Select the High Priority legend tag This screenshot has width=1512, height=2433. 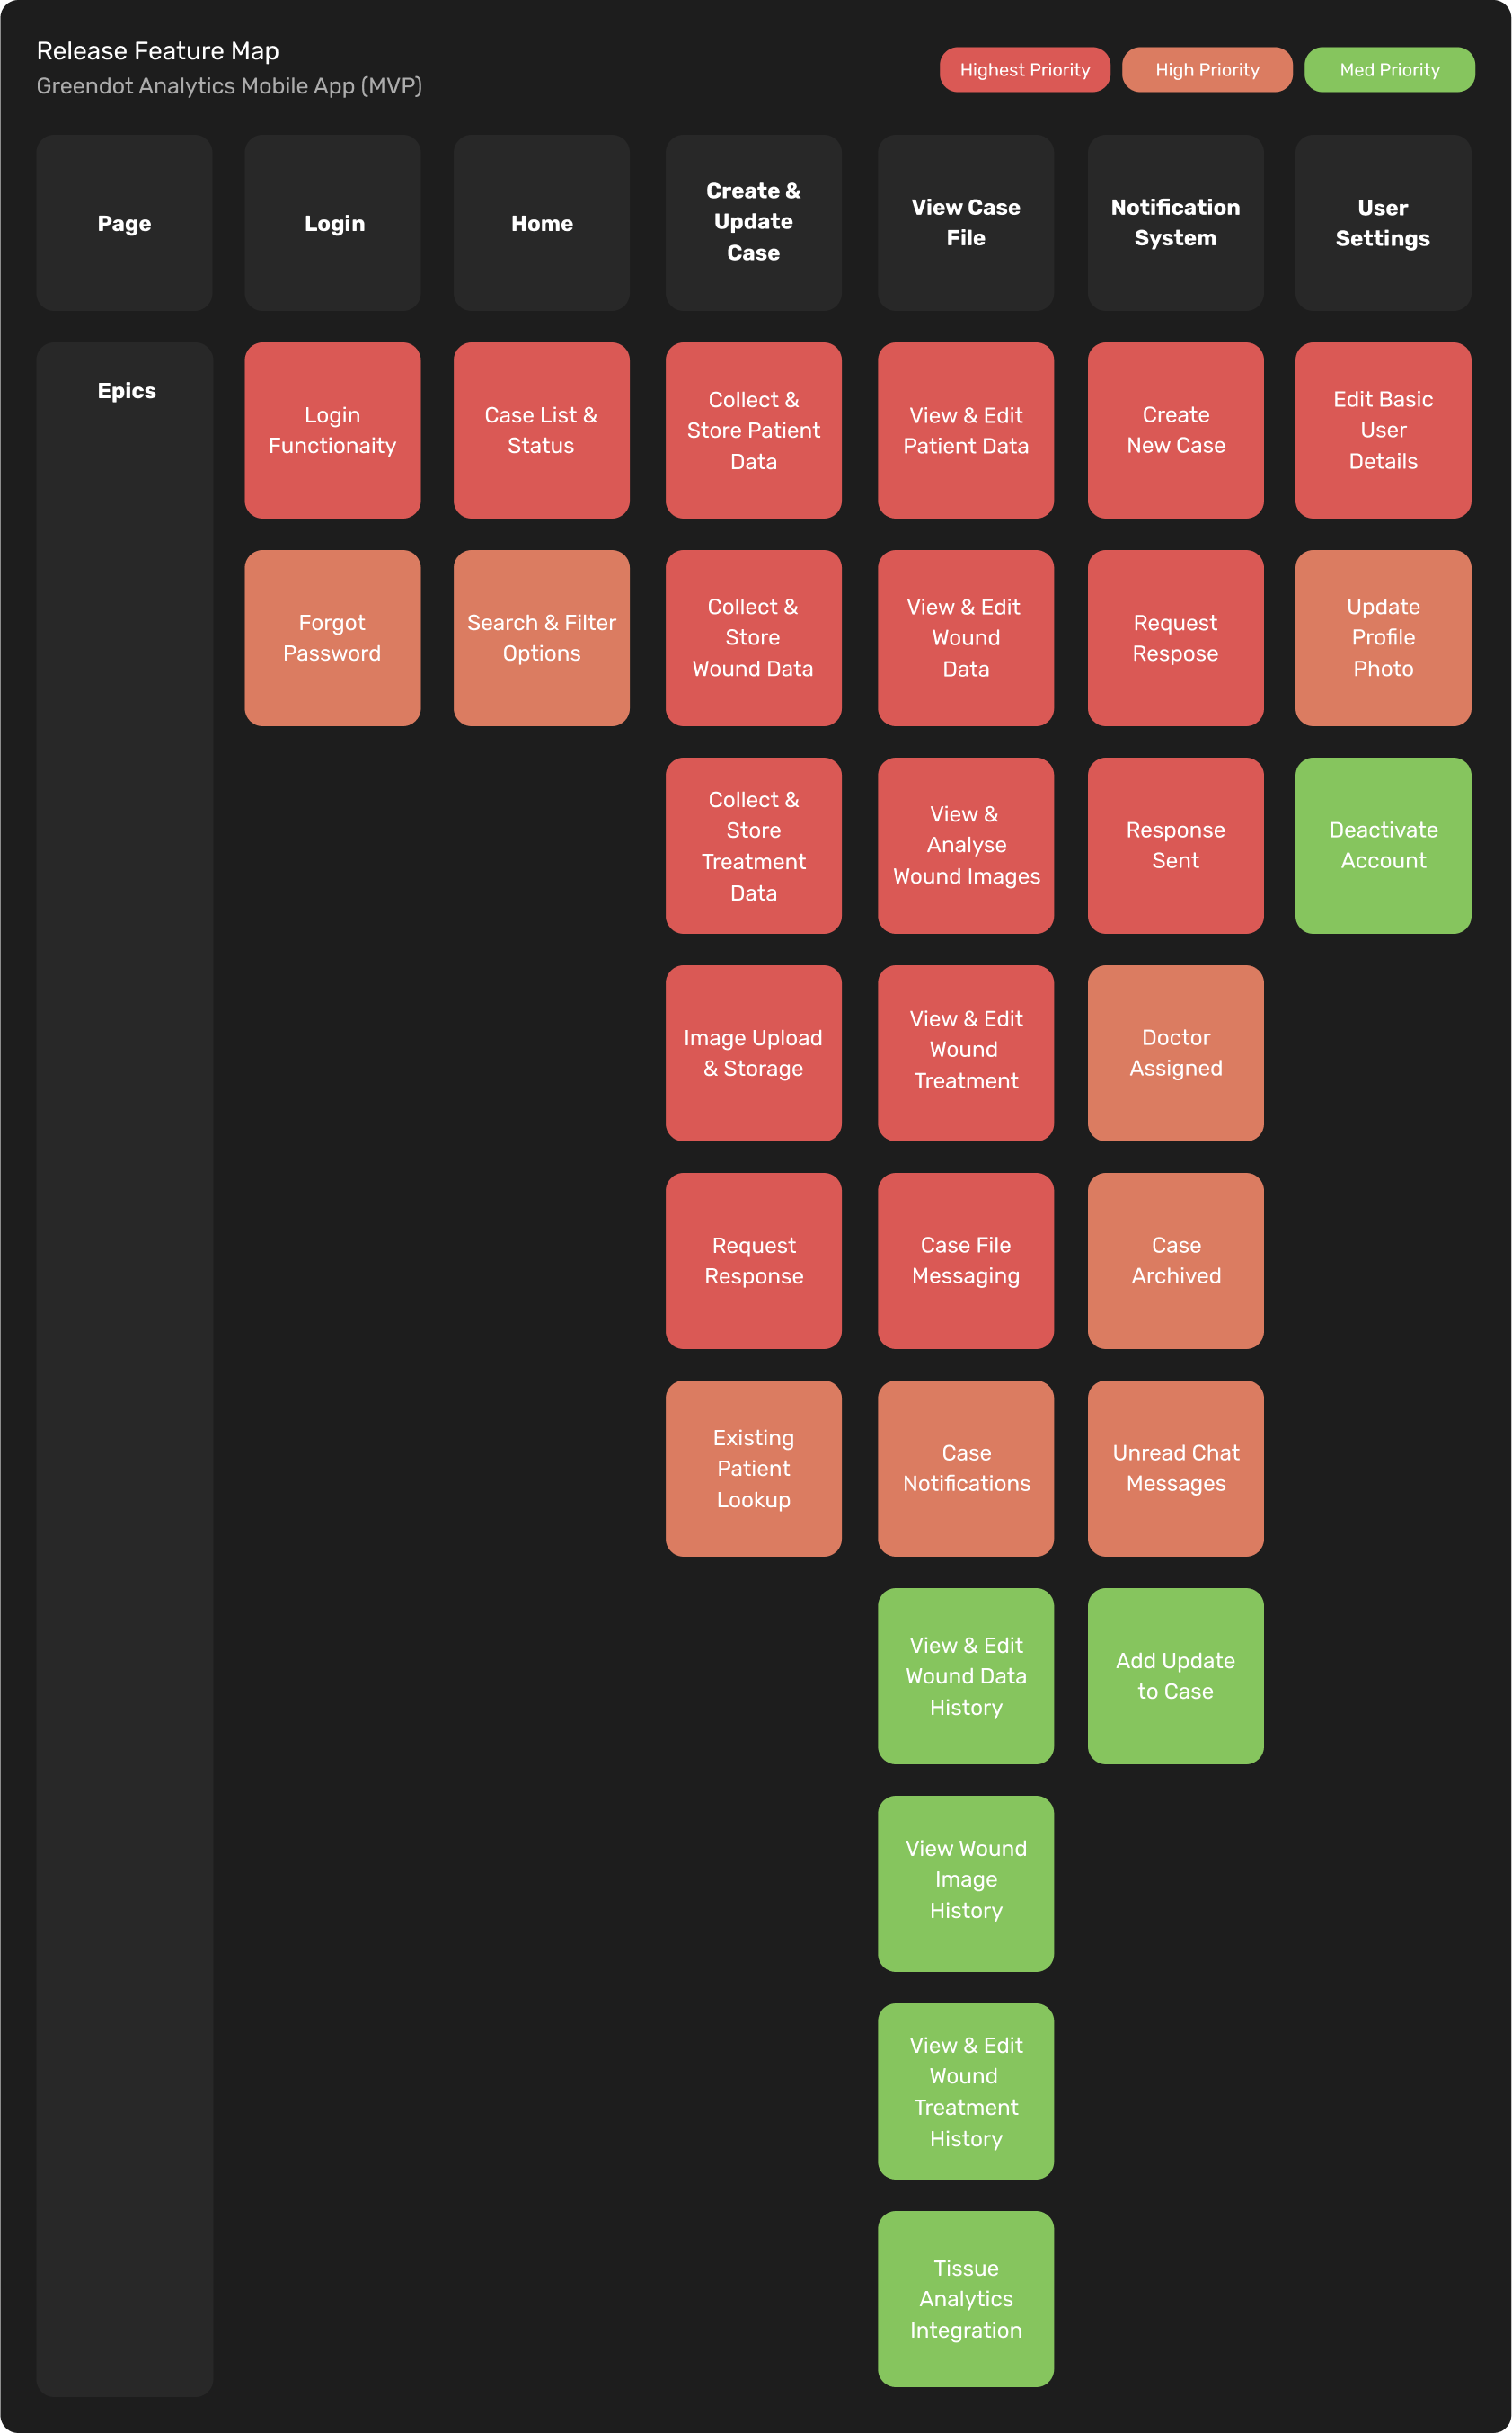click(x=1206, y=70)
